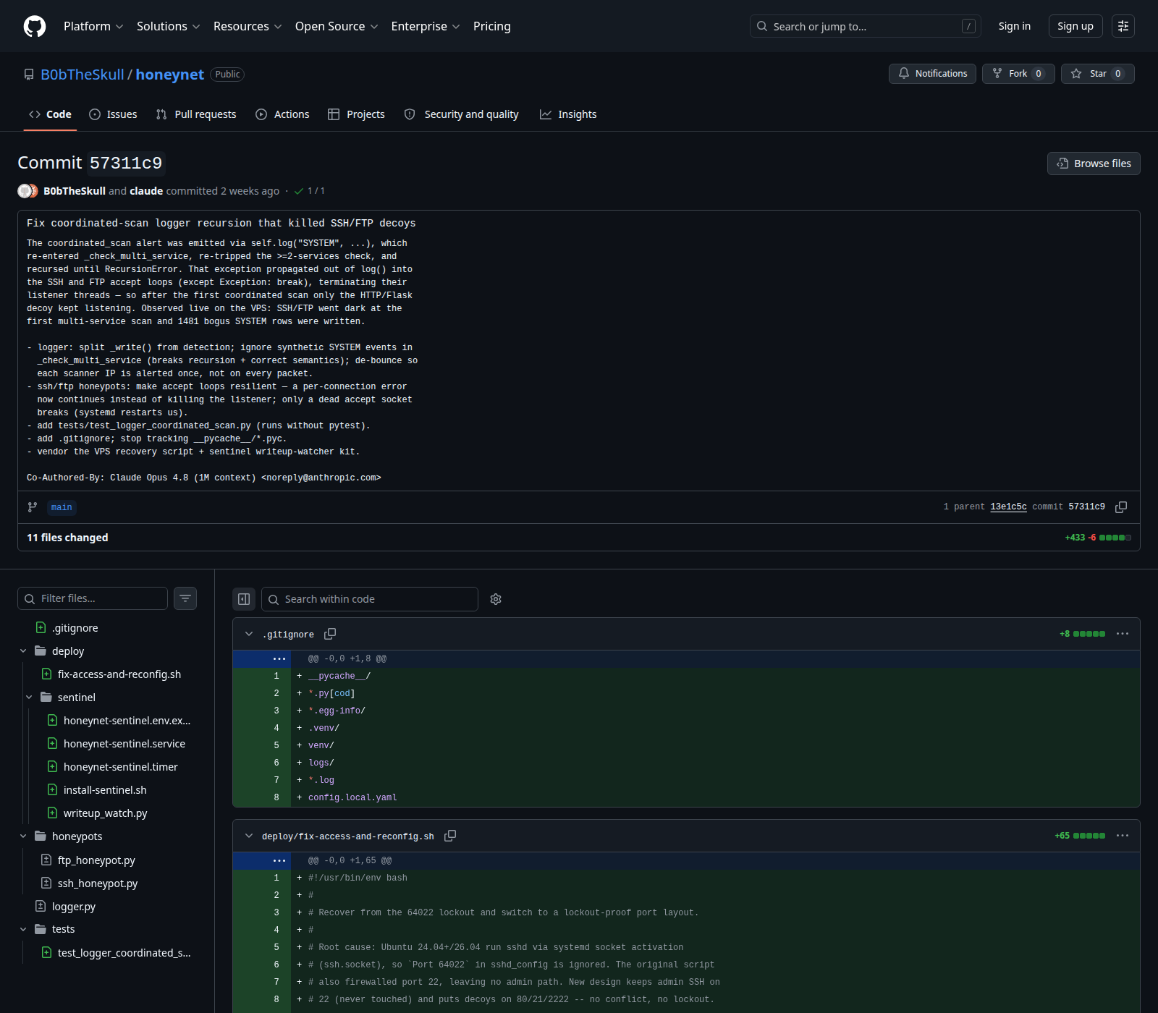Open the Resources dropdown menu

click(248, 26)
